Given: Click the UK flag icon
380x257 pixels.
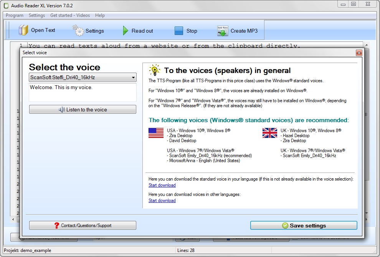Looking at the screenshot, I should (x=269, y=133).
